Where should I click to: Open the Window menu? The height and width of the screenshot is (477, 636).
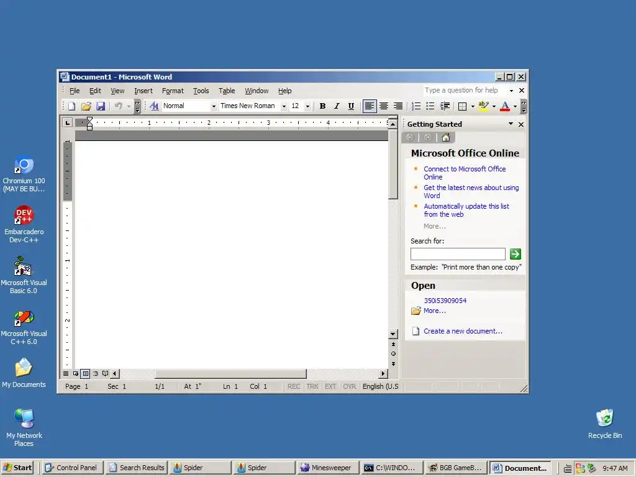coord(257,91)
